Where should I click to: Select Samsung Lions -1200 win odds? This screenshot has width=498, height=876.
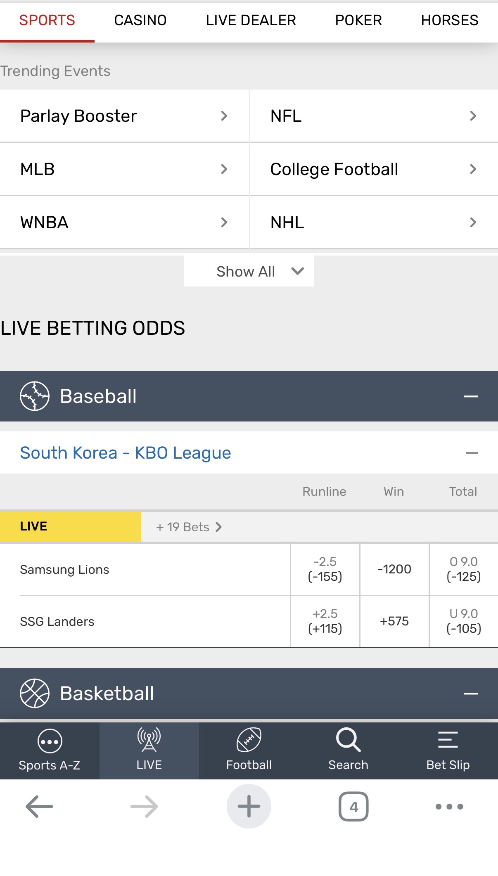(394, 569)
